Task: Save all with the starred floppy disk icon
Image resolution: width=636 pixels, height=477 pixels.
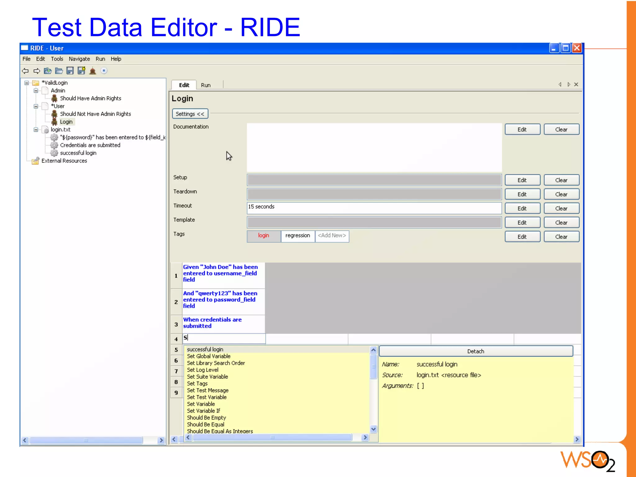Action: point(81,71)
